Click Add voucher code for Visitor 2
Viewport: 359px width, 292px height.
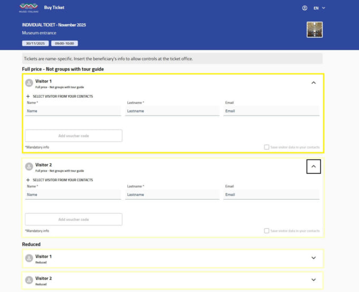(x=73, y=219)
